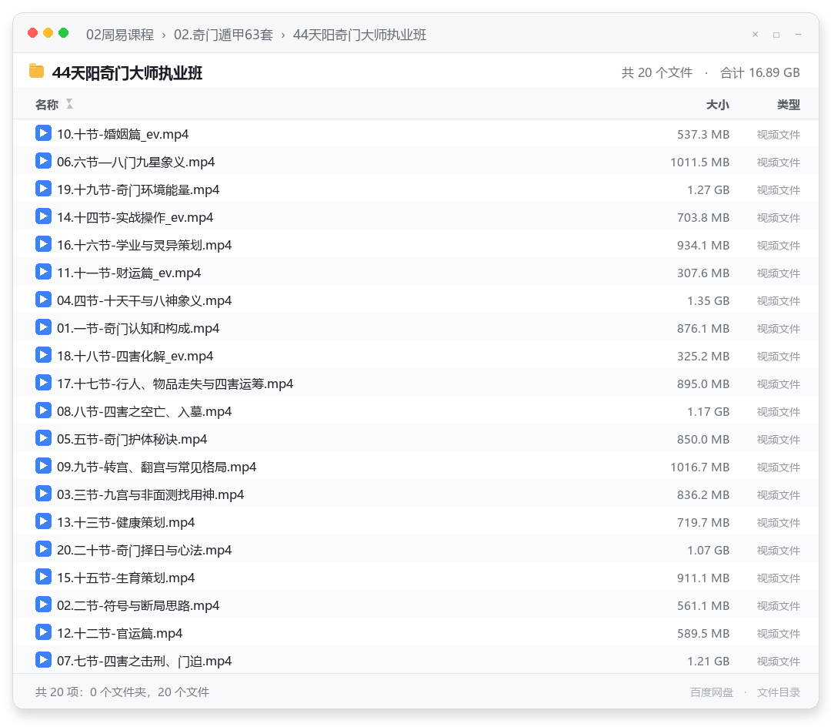Open file 12.十二节-官运篇.mp4
831x727 pixels.
coord(119,633)
